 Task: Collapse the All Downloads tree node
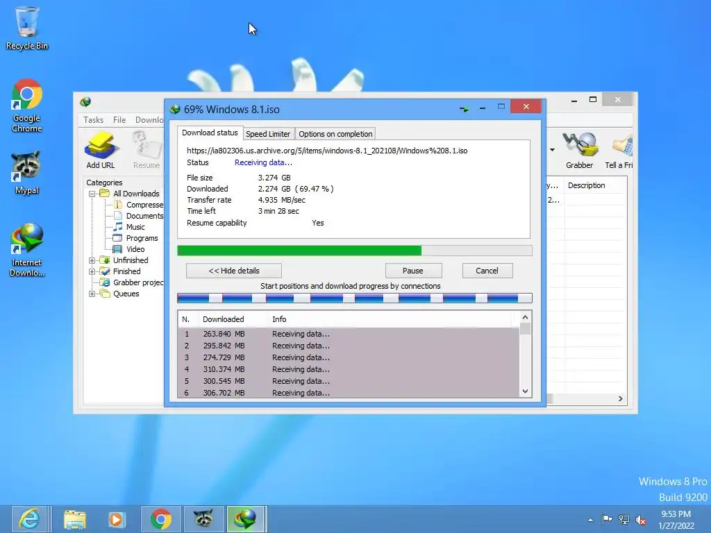[92, 194]
